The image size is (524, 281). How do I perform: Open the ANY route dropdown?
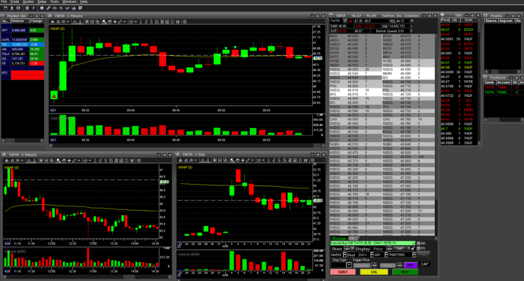point(386,255)
